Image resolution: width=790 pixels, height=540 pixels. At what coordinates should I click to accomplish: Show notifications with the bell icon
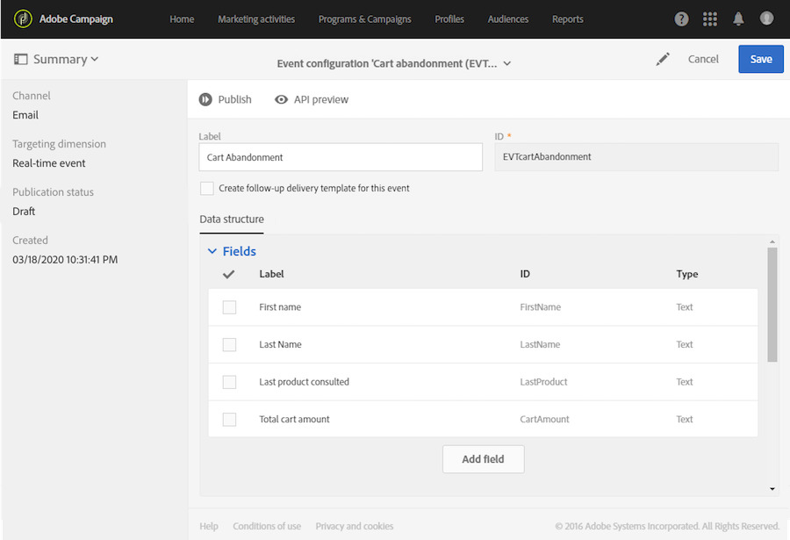coord(738,18)
